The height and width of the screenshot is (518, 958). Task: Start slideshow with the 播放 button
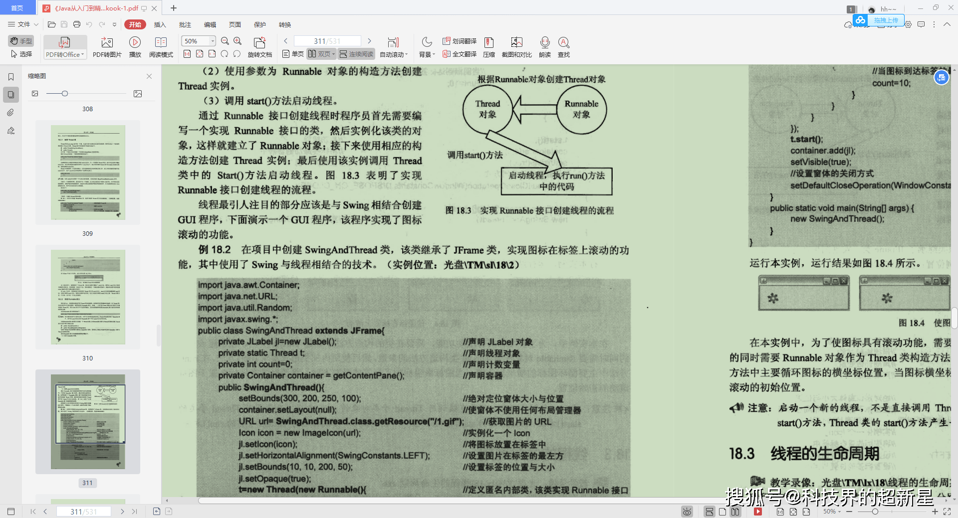coord(135,47)
